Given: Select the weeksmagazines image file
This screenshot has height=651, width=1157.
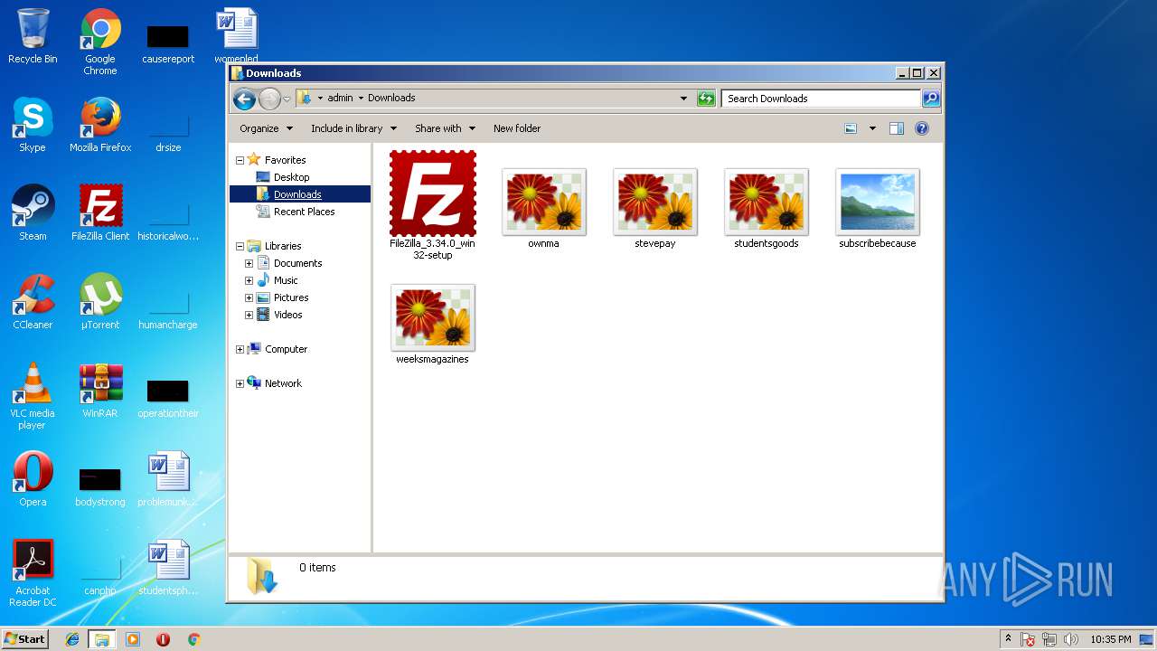Looking at the screenshot, I should click(432, 324).
